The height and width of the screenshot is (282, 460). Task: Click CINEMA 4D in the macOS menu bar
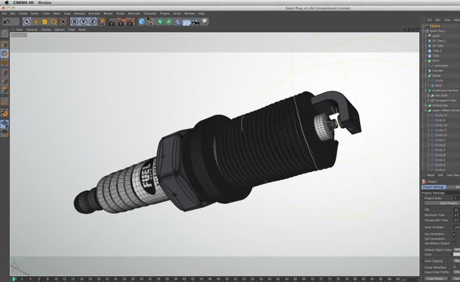pos(24,3)
